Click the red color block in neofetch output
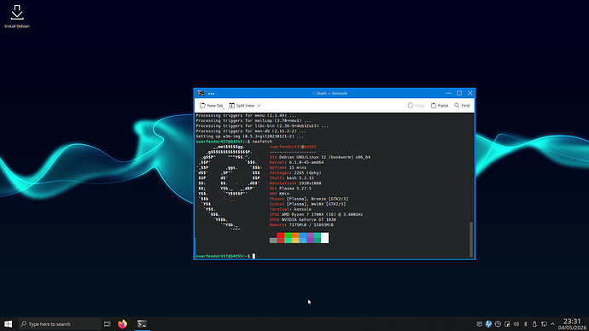589x331 pixels. click(281, 237)
